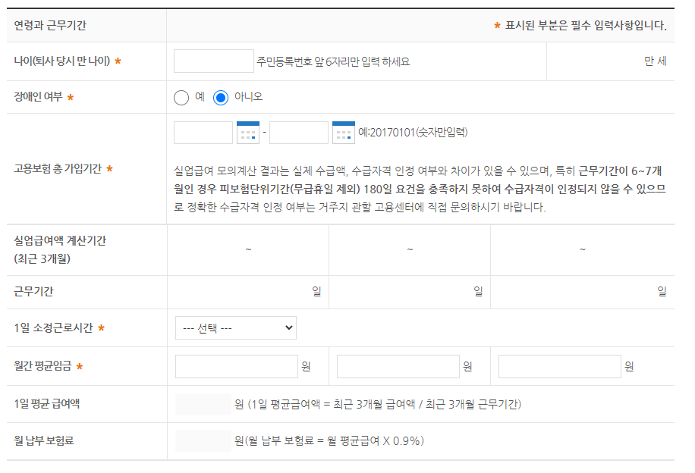This screenshot has height=473, width=695.
Task: Click the 월 납부 보험료 formula text
Action: [x=329, y=440]
